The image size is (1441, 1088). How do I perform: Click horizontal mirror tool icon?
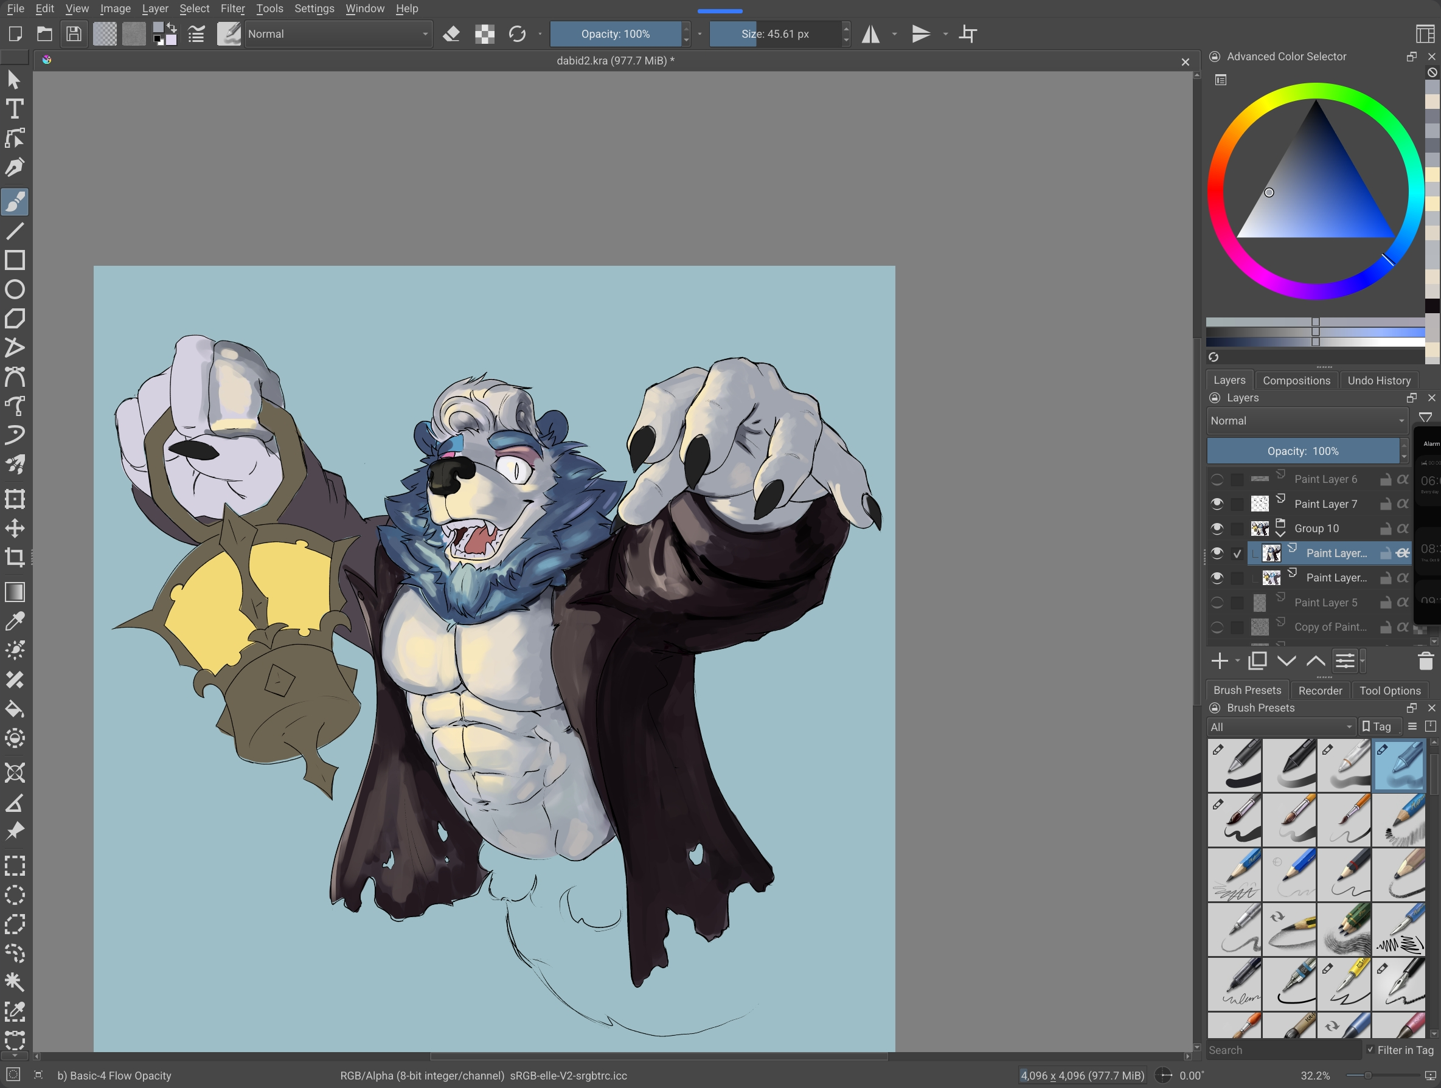pyautogui.click(x=870, y=34)
